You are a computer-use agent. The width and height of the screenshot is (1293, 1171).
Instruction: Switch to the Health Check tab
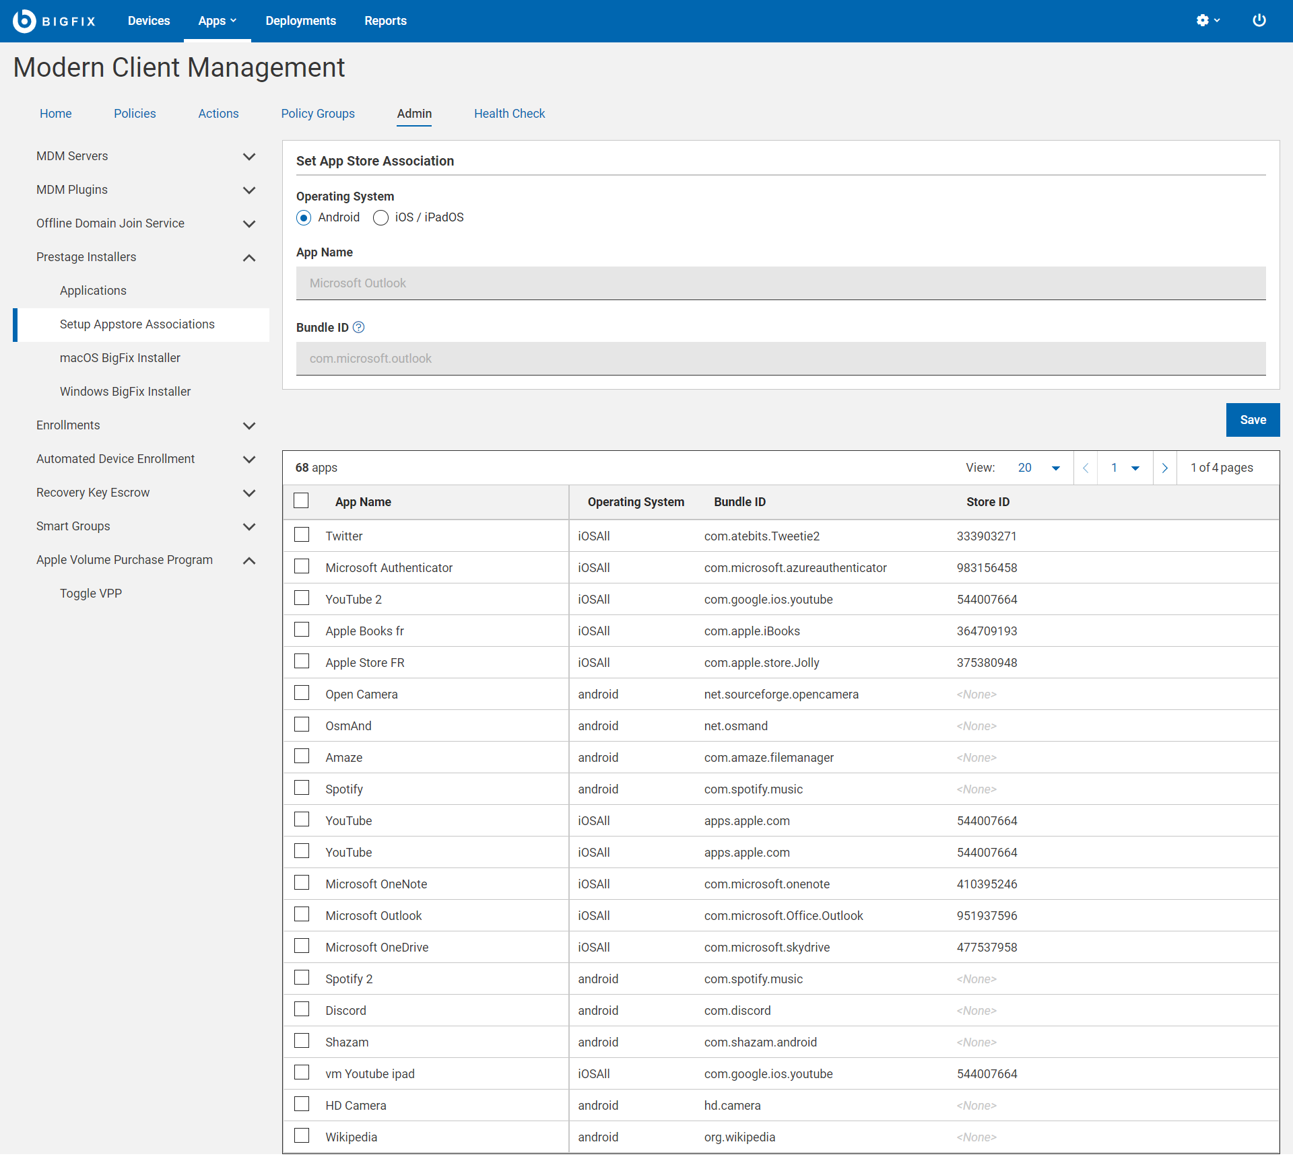(x=509, y=114)
